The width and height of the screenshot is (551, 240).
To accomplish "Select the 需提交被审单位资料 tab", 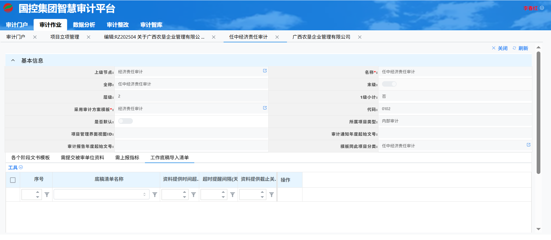I will [82, 158].
